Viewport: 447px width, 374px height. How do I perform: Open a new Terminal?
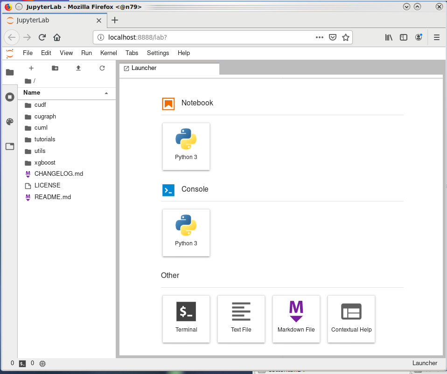186,319
